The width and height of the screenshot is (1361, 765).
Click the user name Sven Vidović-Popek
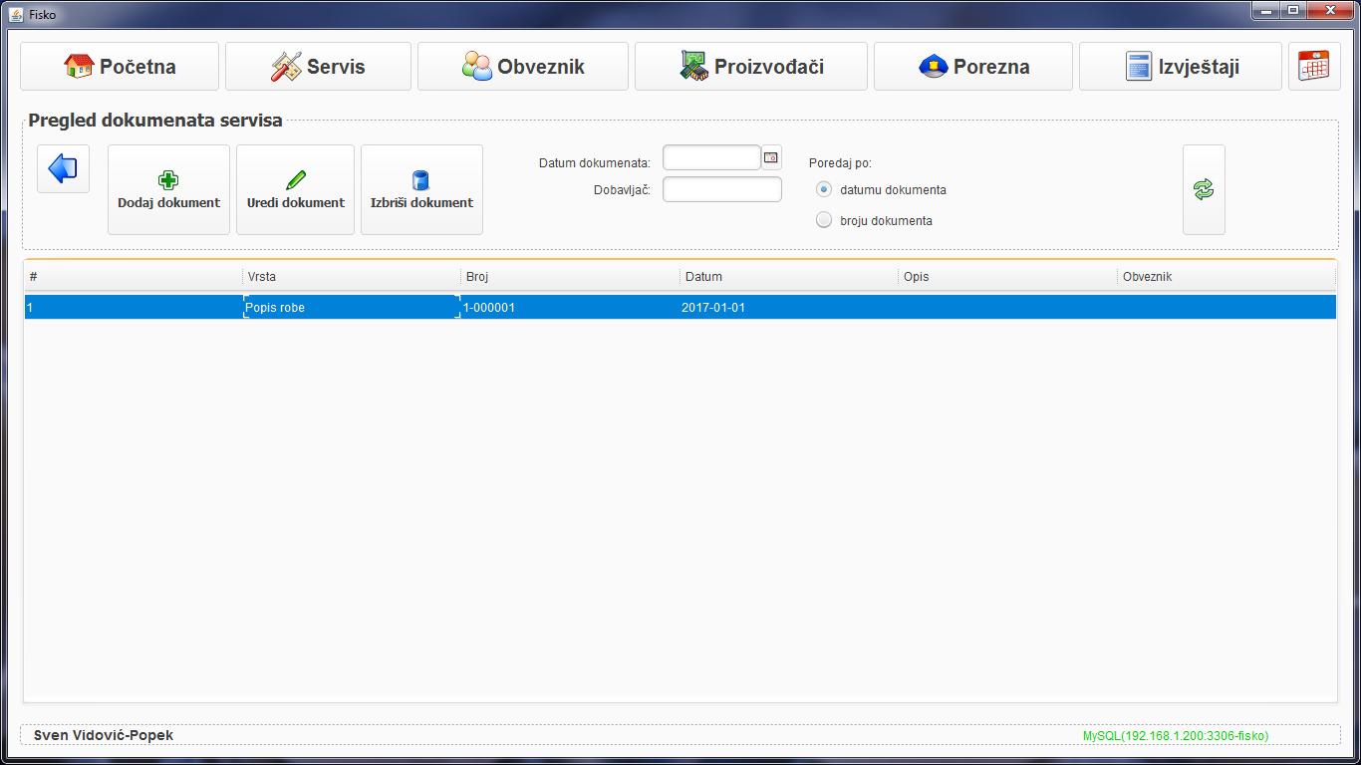point(104,735)
